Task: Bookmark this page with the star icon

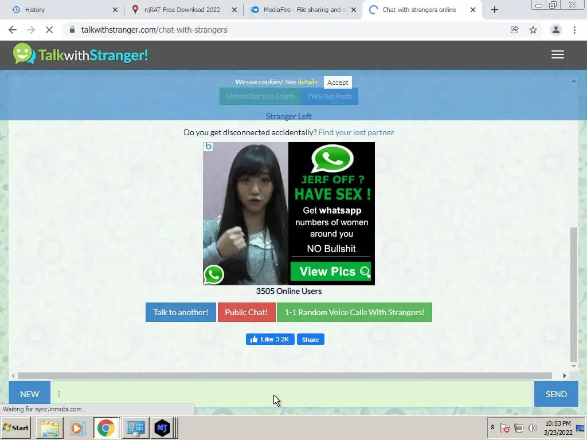Action: pos(533,30)
